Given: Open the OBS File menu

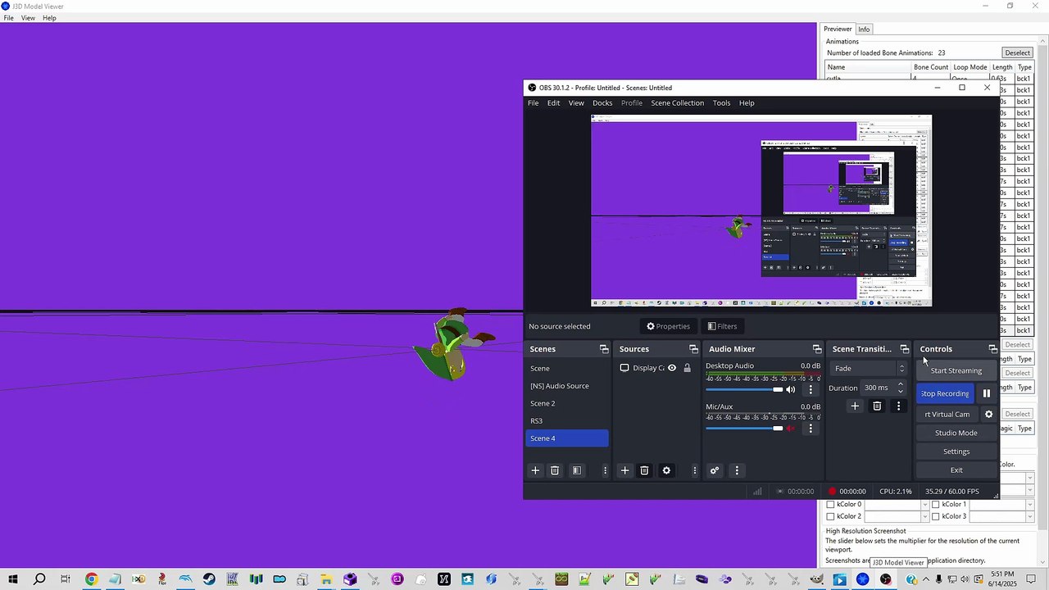Looking at the screenshot, I should (533, 103).
